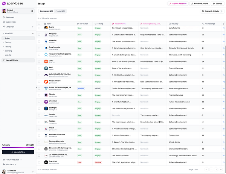Screen dimensions: 226x174
Task: Click the Proxet company logo
Action: (x=46, y=129)
